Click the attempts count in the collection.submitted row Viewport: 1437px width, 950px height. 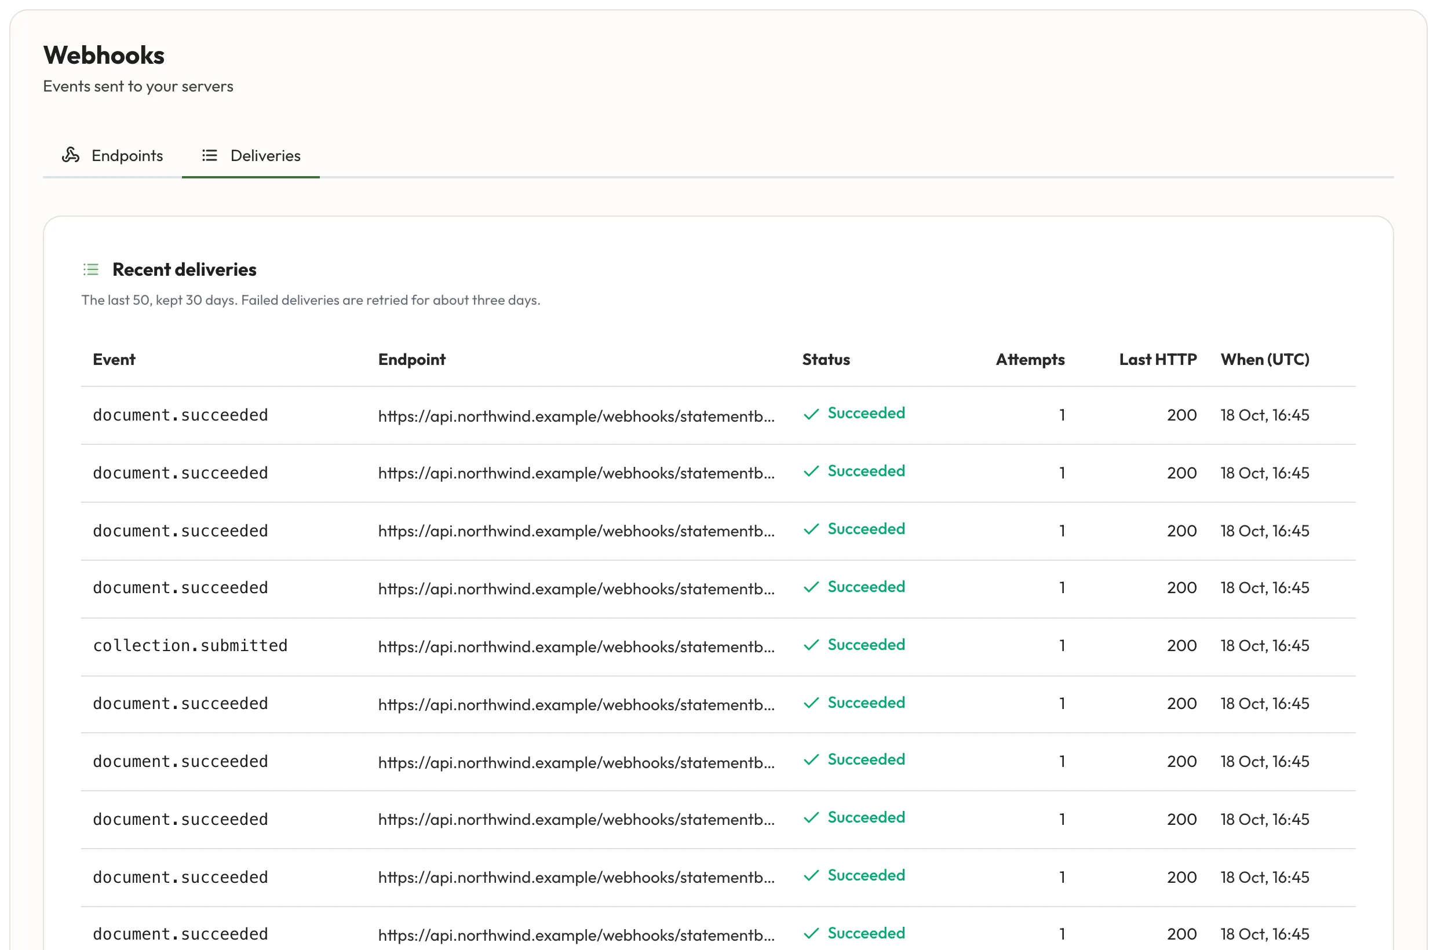(1062, 646)
